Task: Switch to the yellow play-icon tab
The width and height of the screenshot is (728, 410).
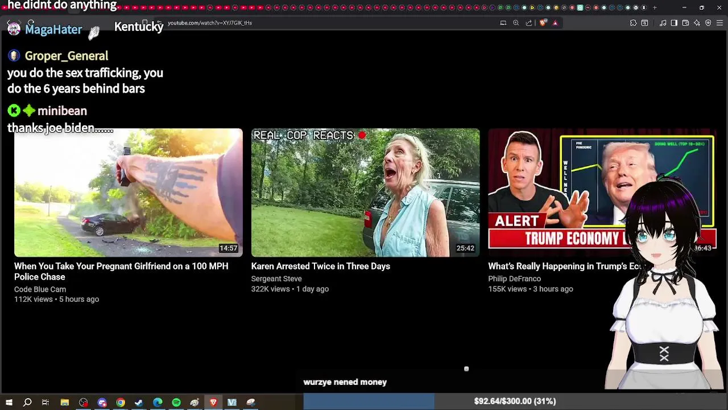Action: pos(532,7)
